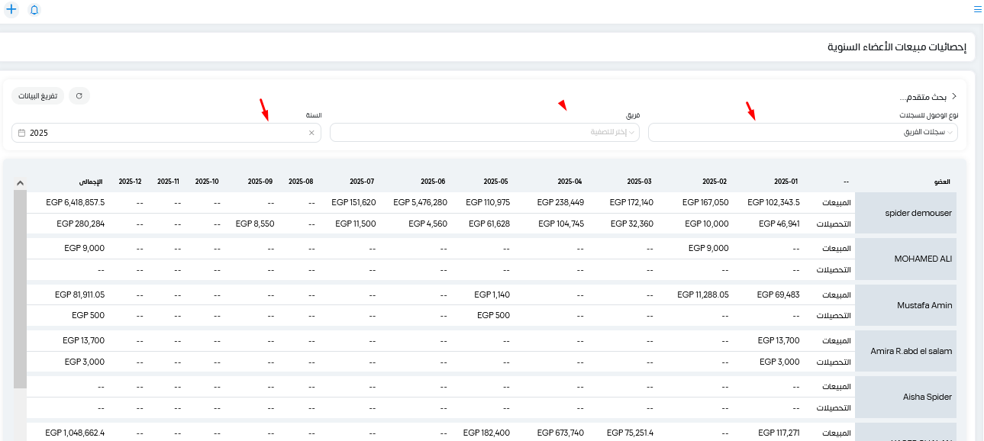This screenshot has height=441, width=984.
Task: Click the الإجمالي total column header
Action: pos(91,182)
